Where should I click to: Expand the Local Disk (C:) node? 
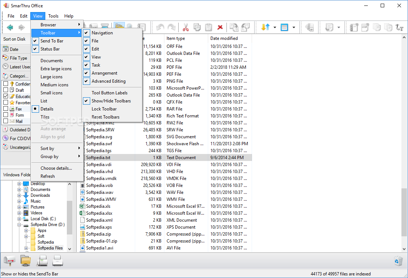click(x=19, y=219)
